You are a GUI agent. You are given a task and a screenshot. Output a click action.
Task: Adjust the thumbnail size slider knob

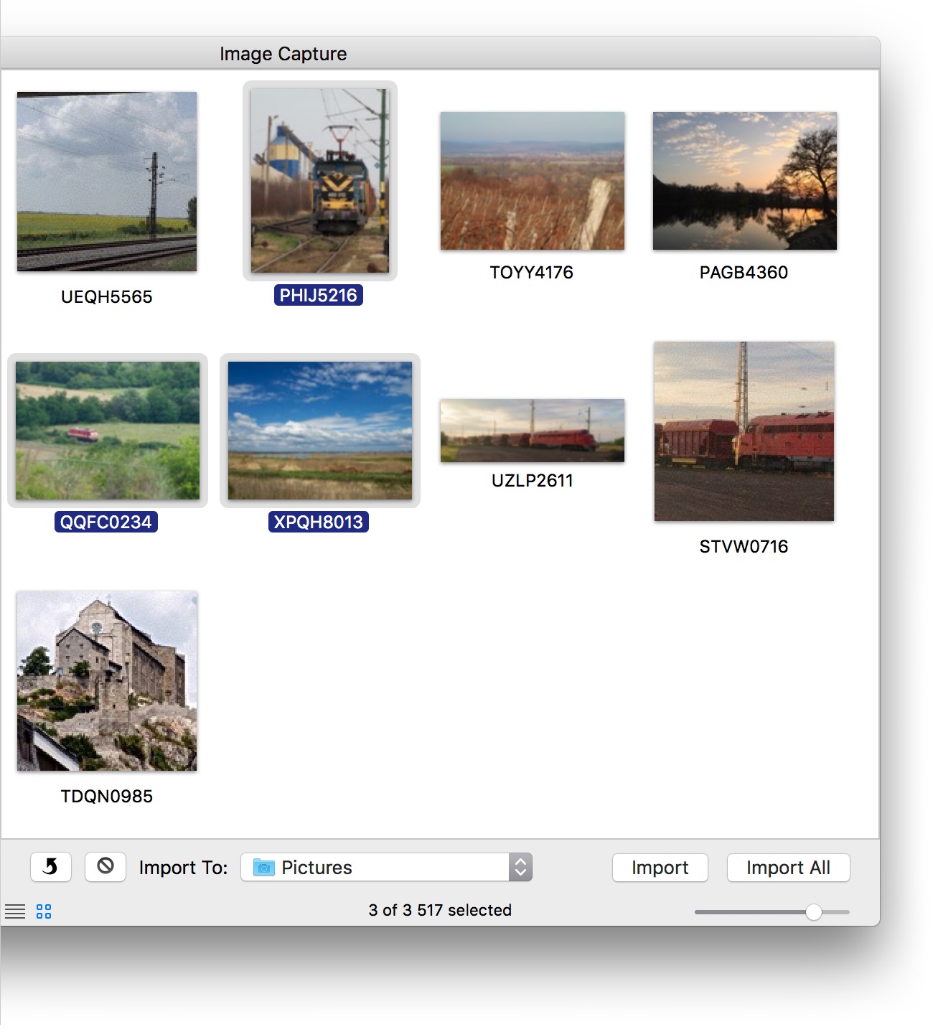pos(813,912)
